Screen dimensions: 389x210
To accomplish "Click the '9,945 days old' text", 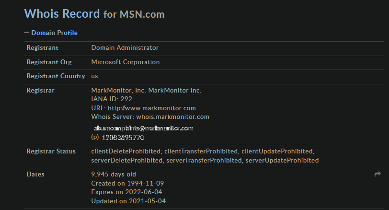I will (x=114, y=174).
